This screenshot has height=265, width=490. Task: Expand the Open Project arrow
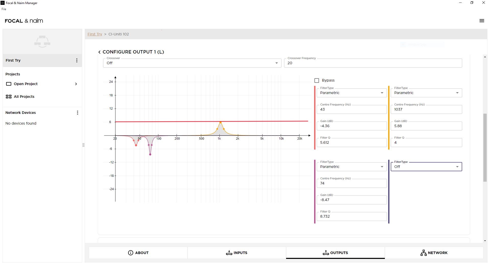(76, 84)
